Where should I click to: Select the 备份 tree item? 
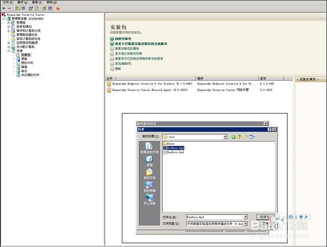tap(24, 71)
